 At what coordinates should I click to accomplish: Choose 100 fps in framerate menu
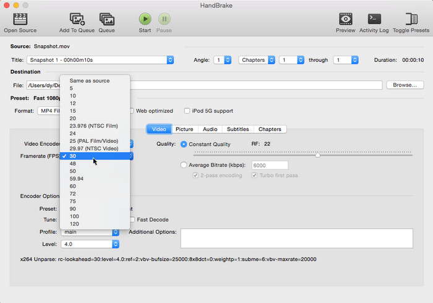(x=95, y=216)
